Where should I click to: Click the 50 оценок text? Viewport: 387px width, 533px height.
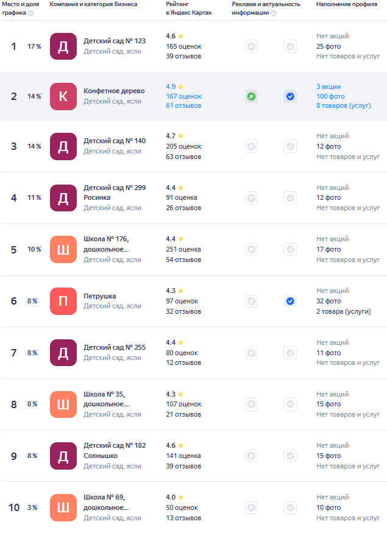(x=182, y=507)
